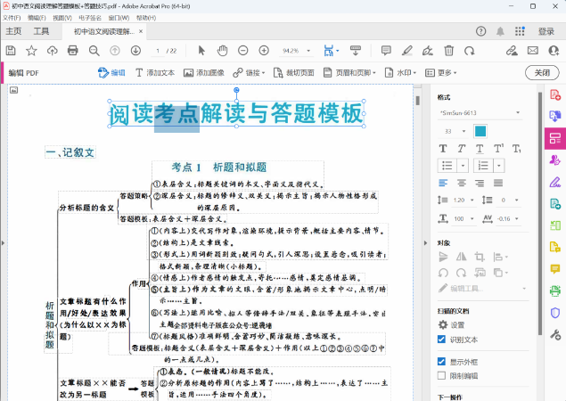Image resolution: width=566 pixels, height=401 pixels.
Task: Open the 水印 dropdown menu
Action: (401, 73)
